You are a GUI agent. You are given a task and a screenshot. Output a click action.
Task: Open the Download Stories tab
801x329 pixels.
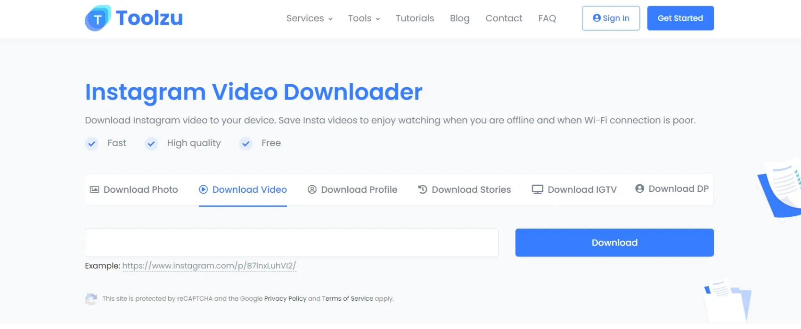click(x=465, y=189)
